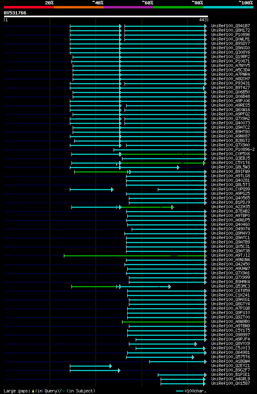Select the UniRef100_A8QIH7 label
Screen dimensions: 257x394
(230, 79)
